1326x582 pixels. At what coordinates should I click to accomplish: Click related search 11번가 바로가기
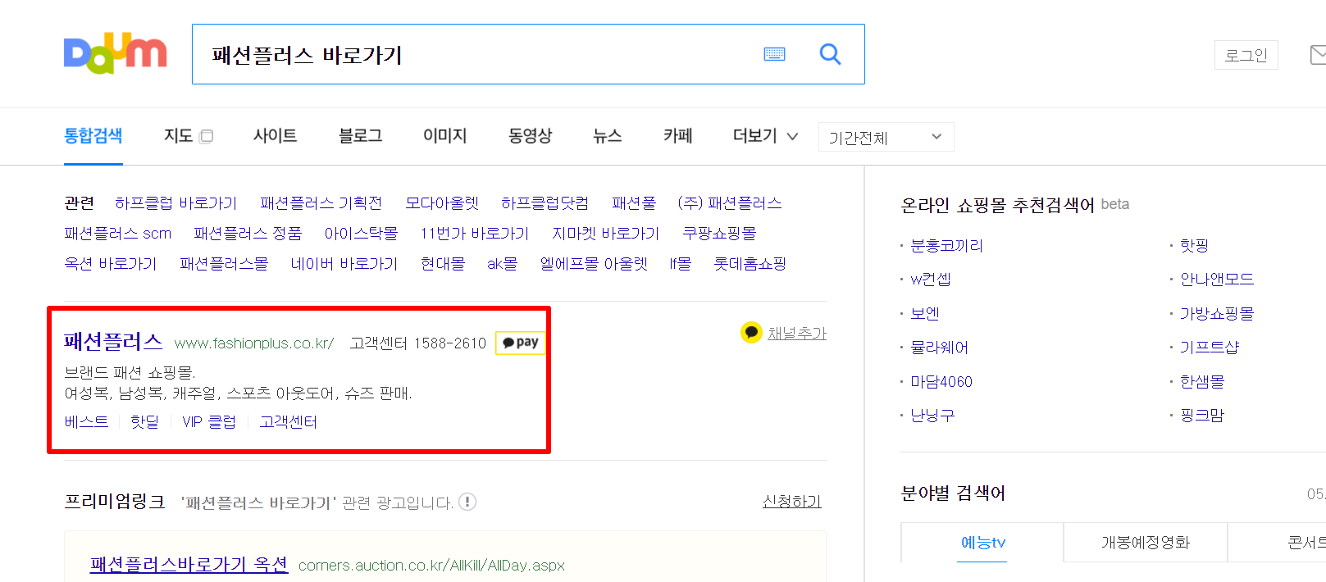coord(475,234)
